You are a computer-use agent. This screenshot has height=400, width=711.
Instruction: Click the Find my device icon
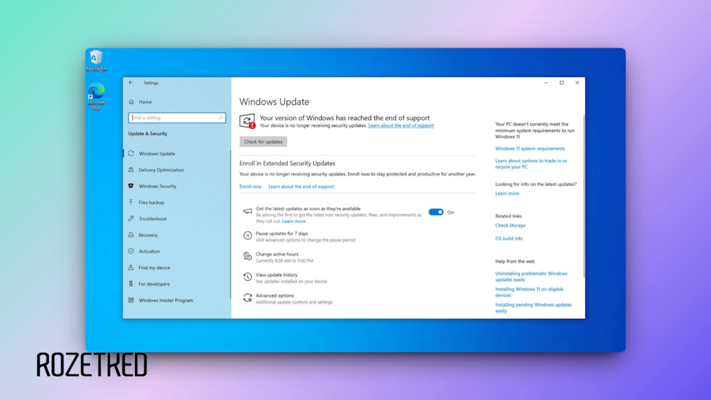(131, 267)
